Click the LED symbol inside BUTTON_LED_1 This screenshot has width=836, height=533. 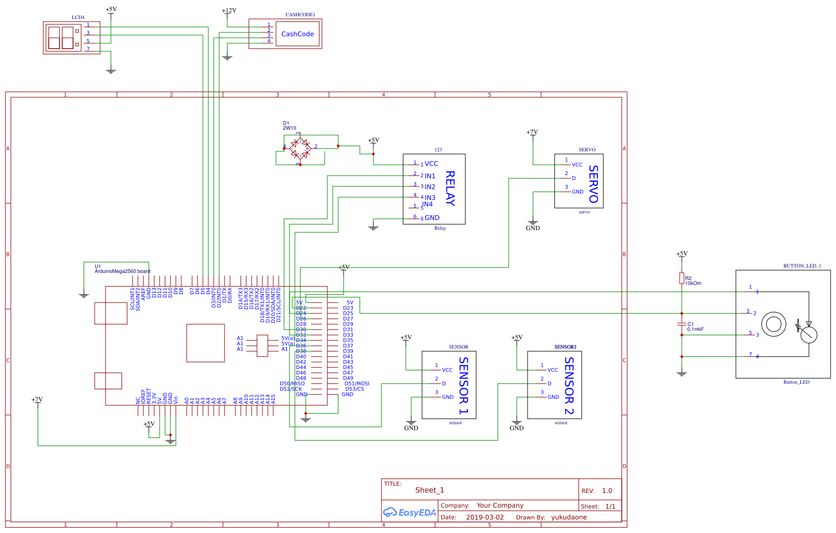click(x=808, y=331)
